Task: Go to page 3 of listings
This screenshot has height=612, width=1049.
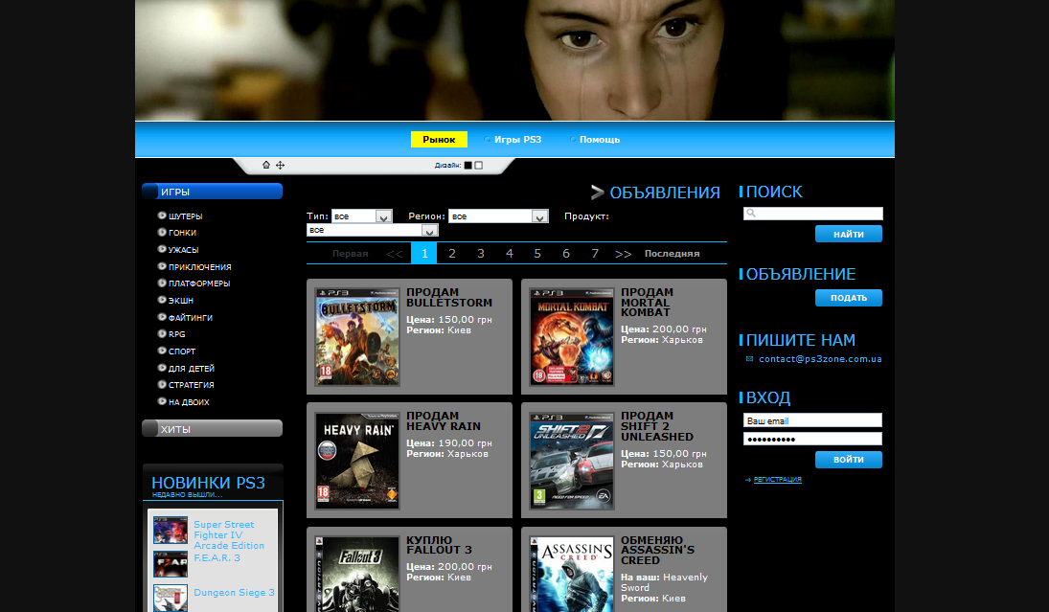Action: 480,254
